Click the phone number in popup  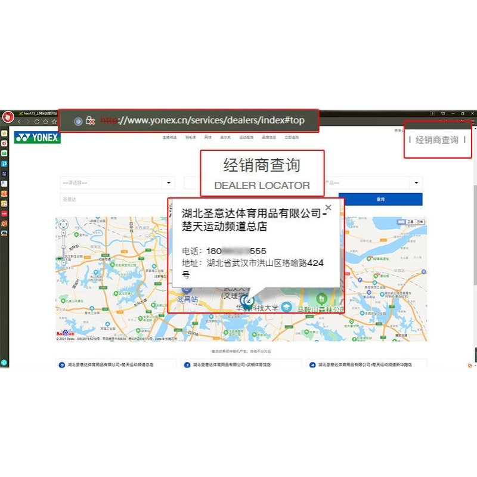[236, 251]
